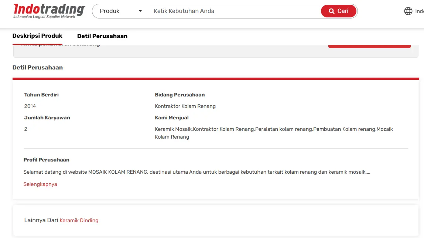
Task: Open the Produk search category dropdown
Action: (120, 11)
